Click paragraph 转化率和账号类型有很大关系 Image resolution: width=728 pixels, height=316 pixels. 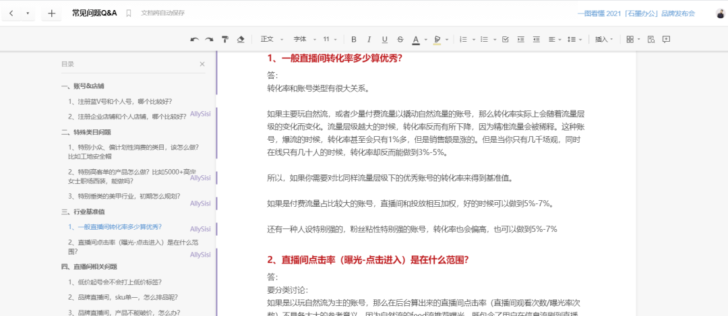click(x=318, y=88)
